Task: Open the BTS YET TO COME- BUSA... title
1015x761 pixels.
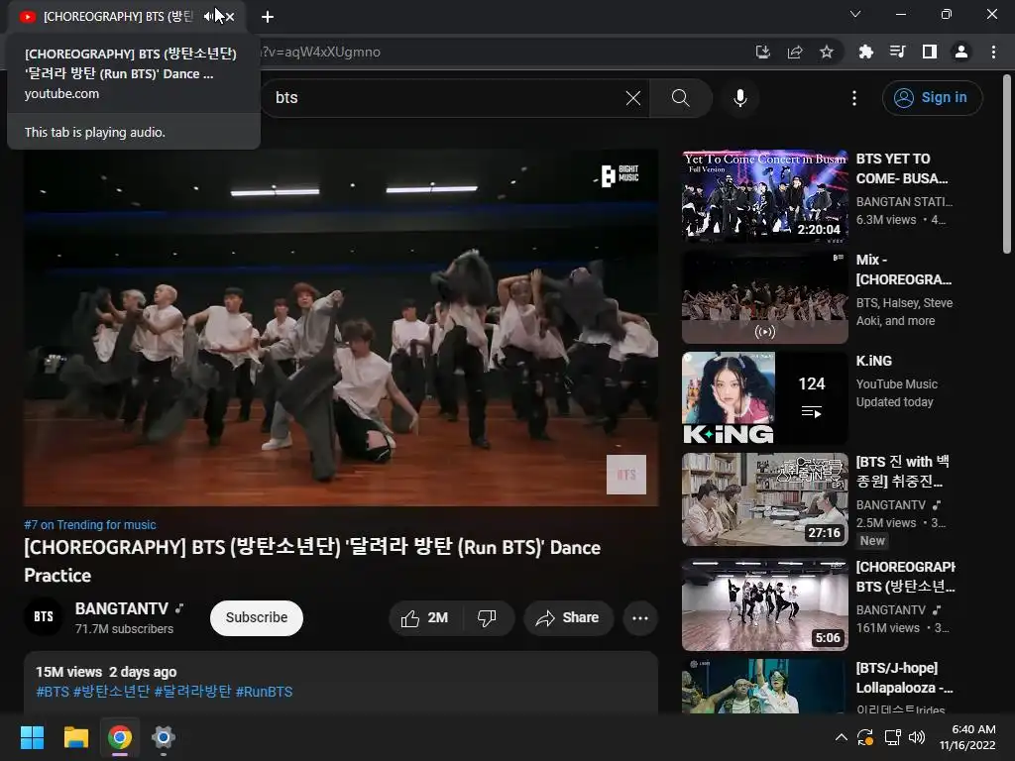Action: coord(902,168)
